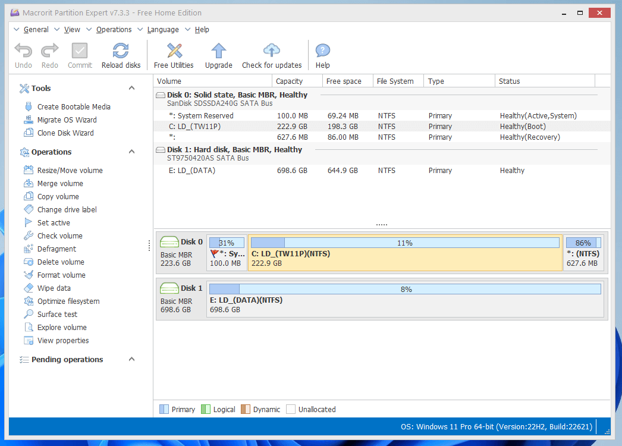Select the Wipe data operation
The image size is (622, 446).
tap(54, 288)
